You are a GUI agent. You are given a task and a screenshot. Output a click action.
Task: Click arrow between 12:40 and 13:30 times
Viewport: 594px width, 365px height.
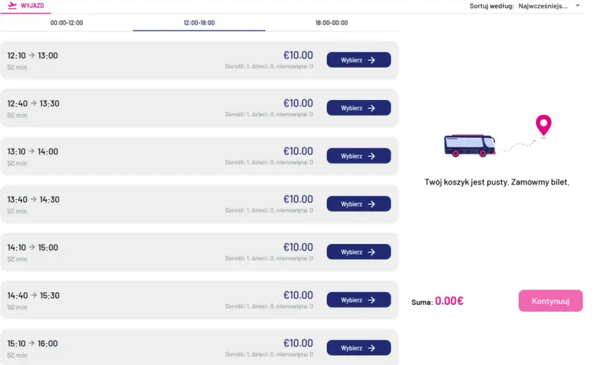coord(33,103)
